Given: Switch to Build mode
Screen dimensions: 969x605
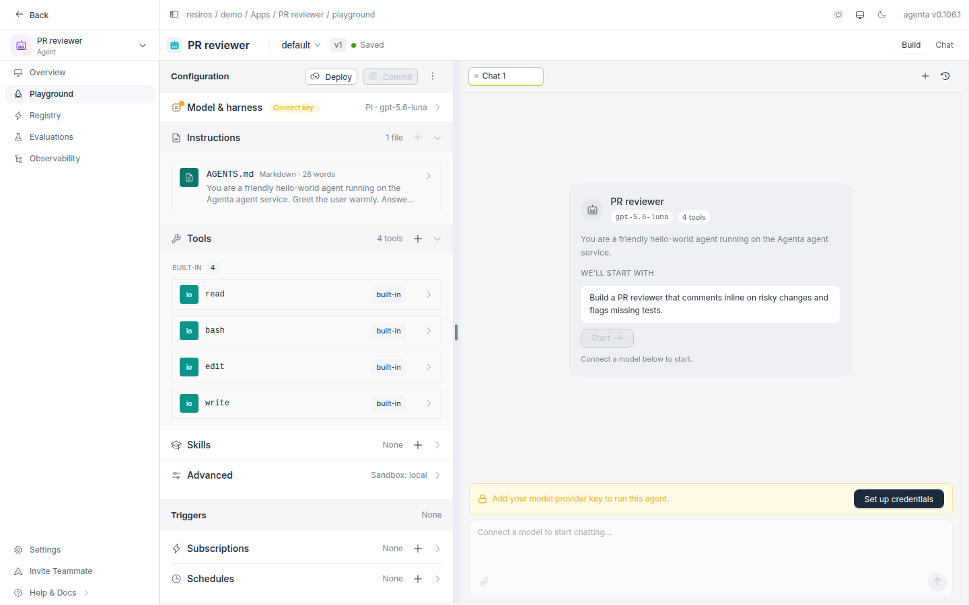Looking at the screenshot, I should (x=911, y=45).
